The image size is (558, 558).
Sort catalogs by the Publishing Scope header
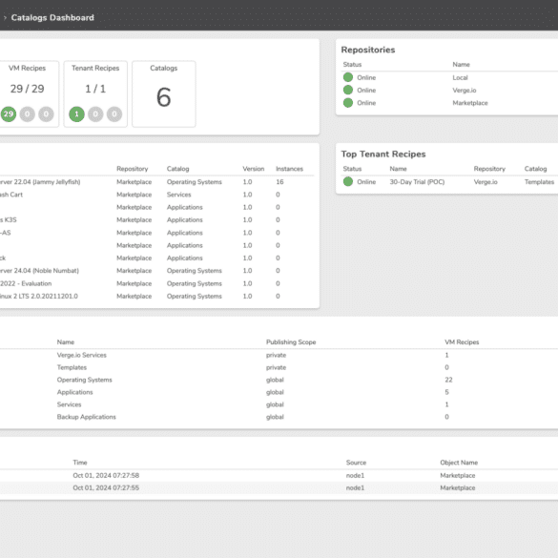coord(291,342)
